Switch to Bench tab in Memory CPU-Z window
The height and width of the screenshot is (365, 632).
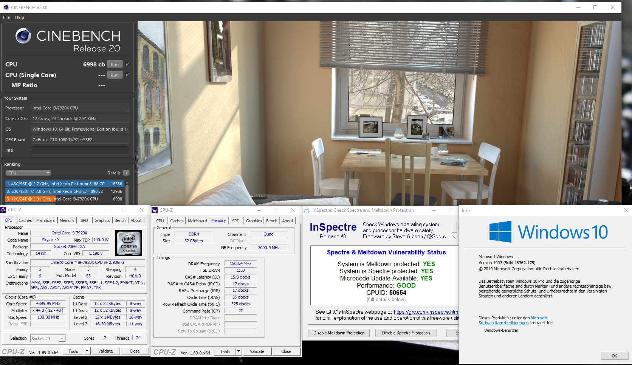pyautogui.click(x=272, y=221)
